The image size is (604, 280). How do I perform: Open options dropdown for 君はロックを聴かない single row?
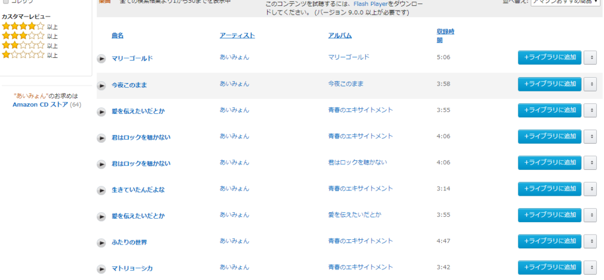[590, 163]
